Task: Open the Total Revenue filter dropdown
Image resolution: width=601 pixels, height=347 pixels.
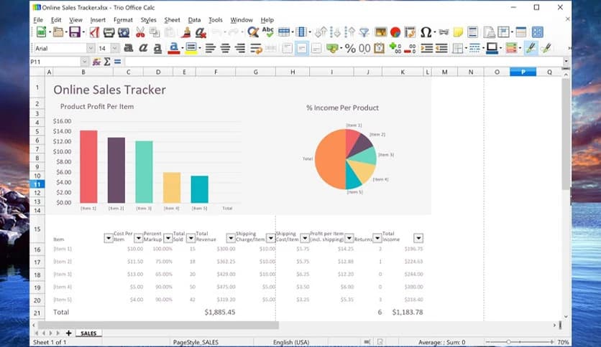Action: [230, 238]
